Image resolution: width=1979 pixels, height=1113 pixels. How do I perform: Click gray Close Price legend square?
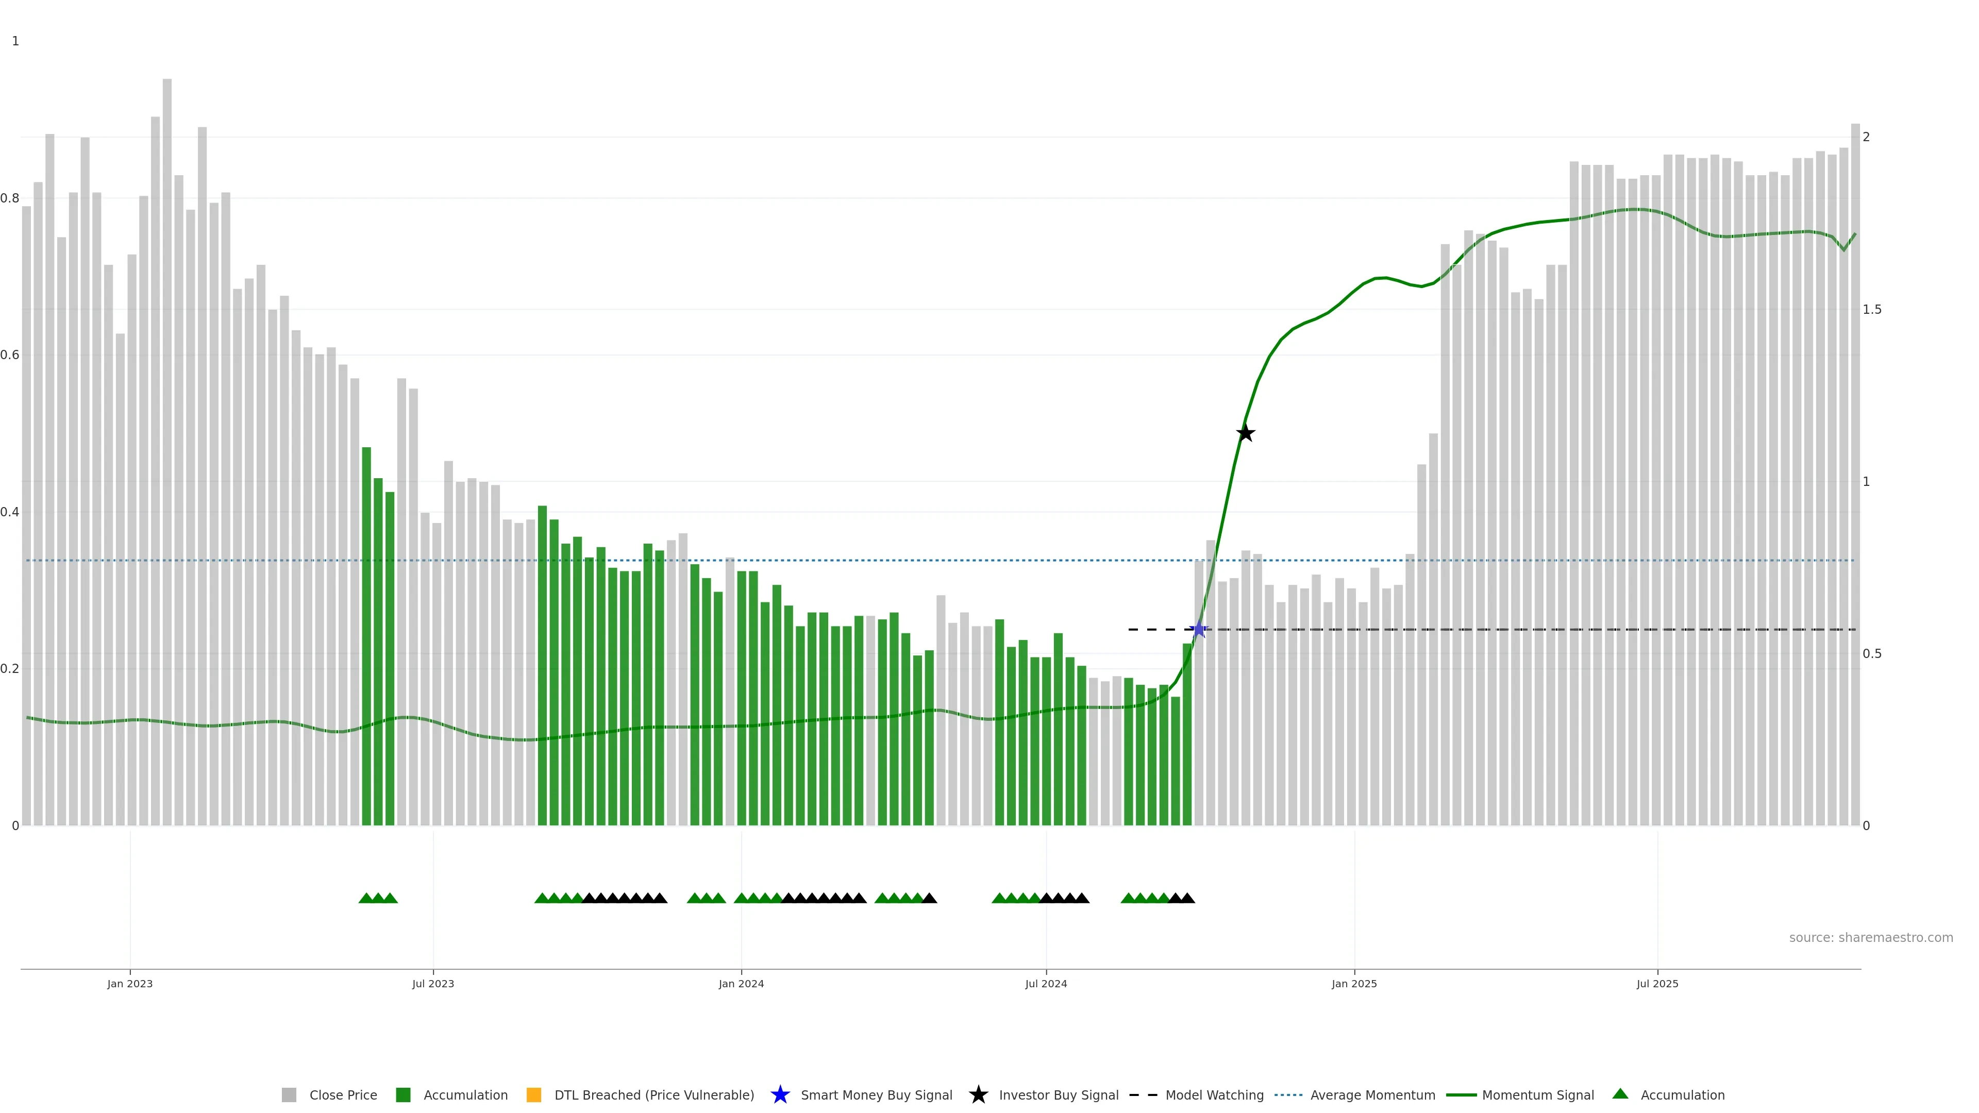pyautogui.click(x=289, y=1095)
